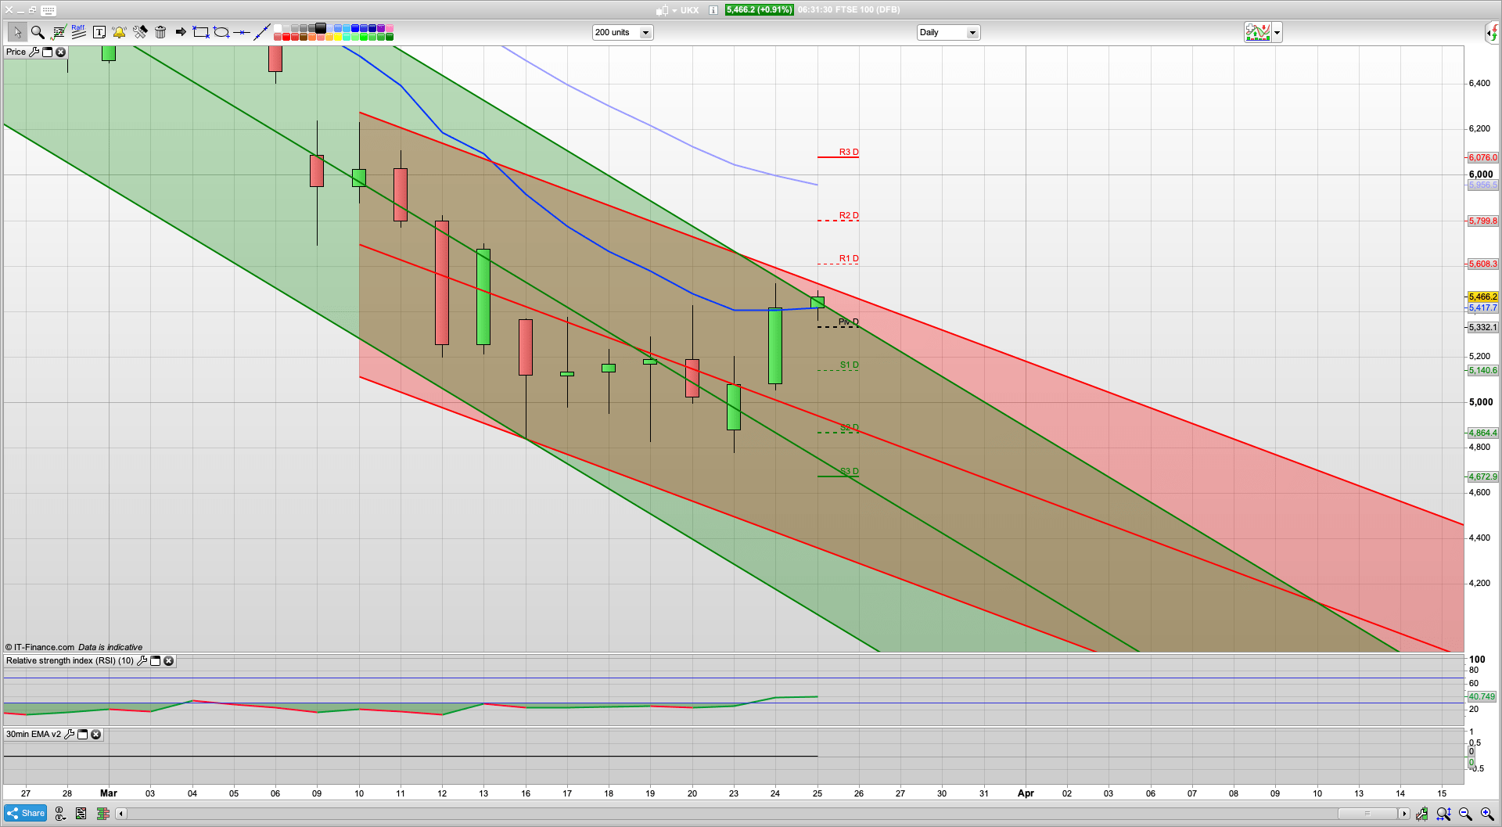Click the trash bin delete icon
Screen dimensions: 1502x827
click(x=160, y=32)
